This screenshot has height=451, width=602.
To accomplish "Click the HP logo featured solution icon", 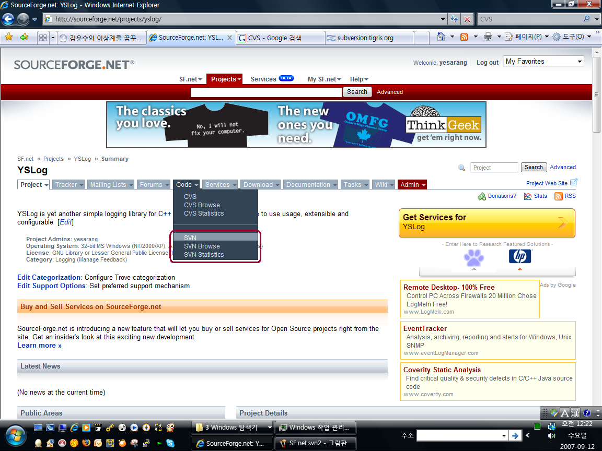I will pos(520,256).
